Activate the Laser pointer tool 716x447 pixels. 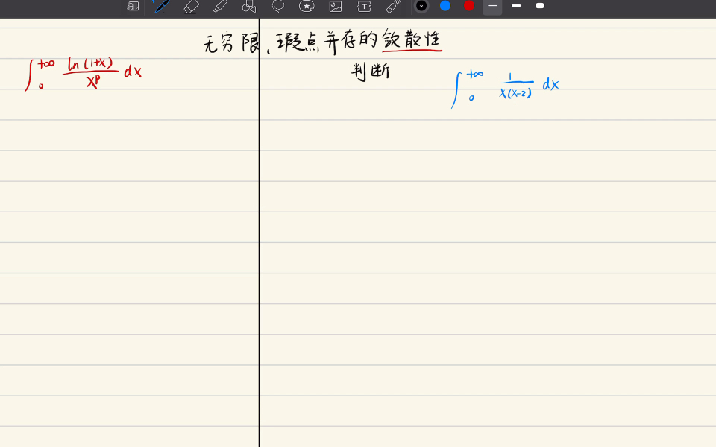393,7
